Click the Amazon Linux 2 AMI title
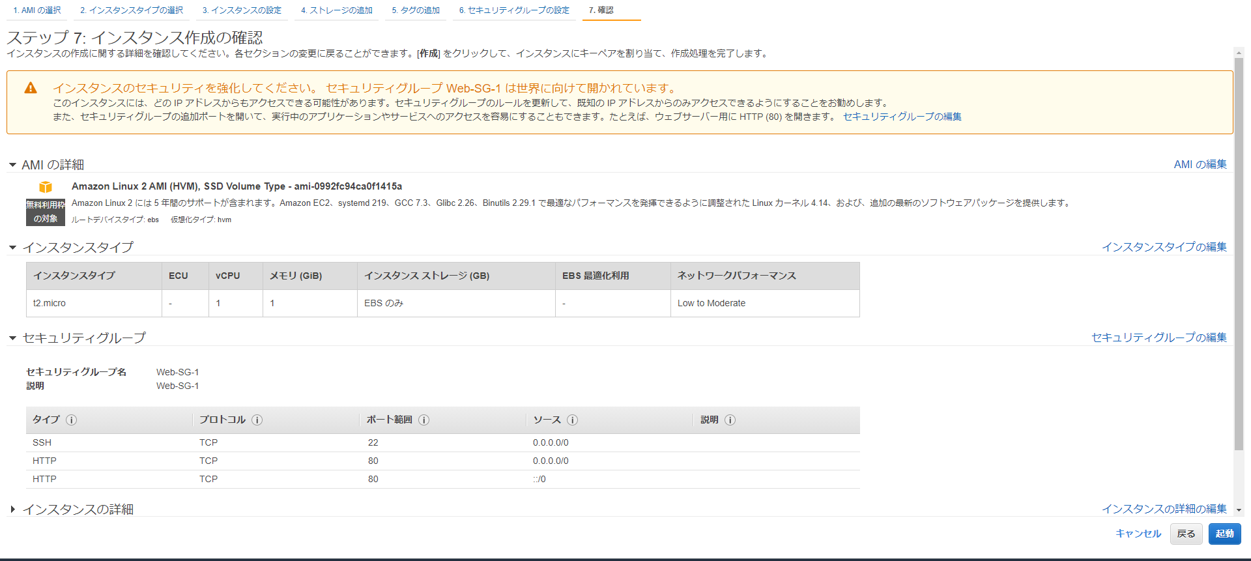Viewport: 1251px width, 561px height. tap(237, 186)
